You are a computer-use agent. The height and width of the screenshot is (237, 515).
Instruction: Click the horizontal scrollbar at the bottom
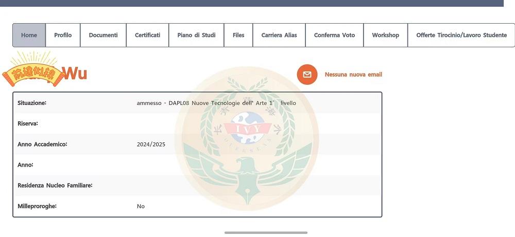coord(266,233)
